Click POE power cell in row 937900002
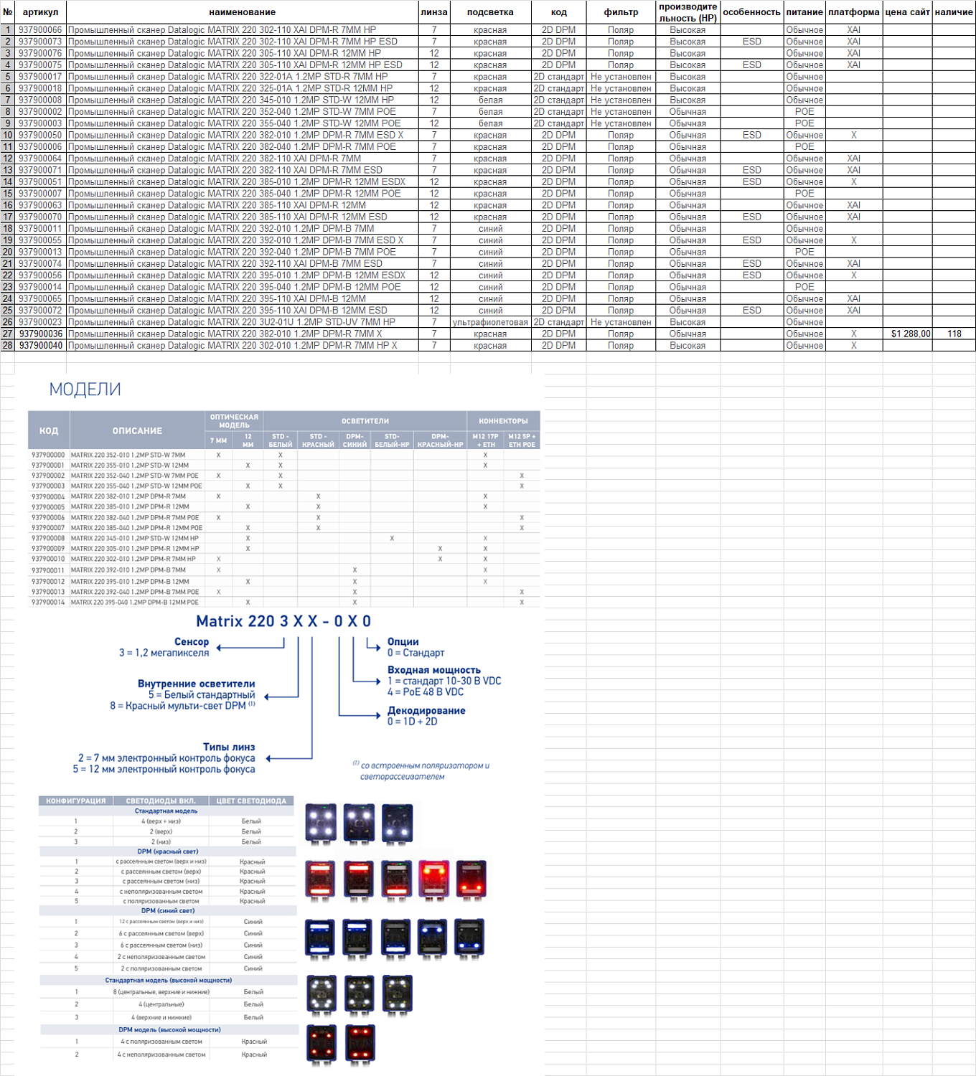Screen dimensions: 976x1076 (x=804, y=112)
